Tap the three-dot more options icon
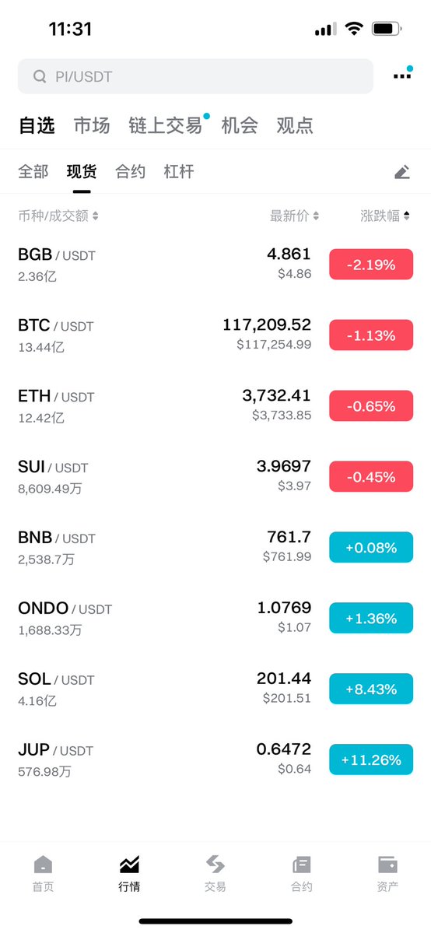Image resolution: width=431 pixels, height=933 pixels. 402,75
